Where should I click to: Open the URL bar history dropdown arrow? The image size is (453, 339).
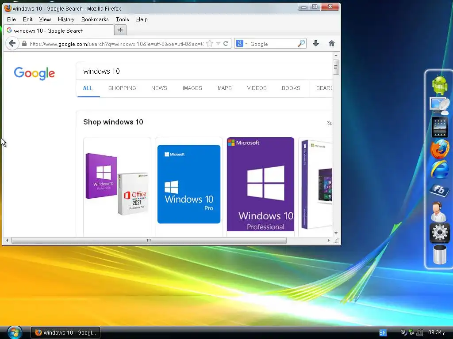(x=218, y=44)
